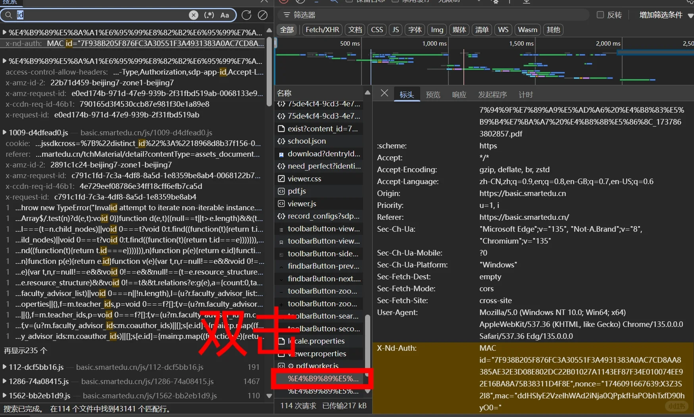Click the 1,000 ms timeline marker
Image resolution: width=694 pixels, height=417 pixels.
coord(434,44)
